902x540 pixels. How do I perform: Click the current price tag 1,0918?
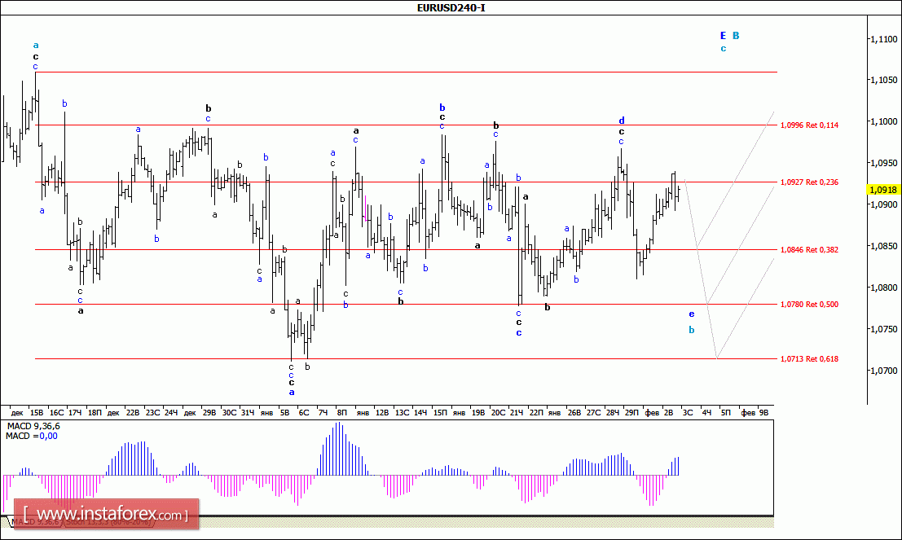click(883, 189)
